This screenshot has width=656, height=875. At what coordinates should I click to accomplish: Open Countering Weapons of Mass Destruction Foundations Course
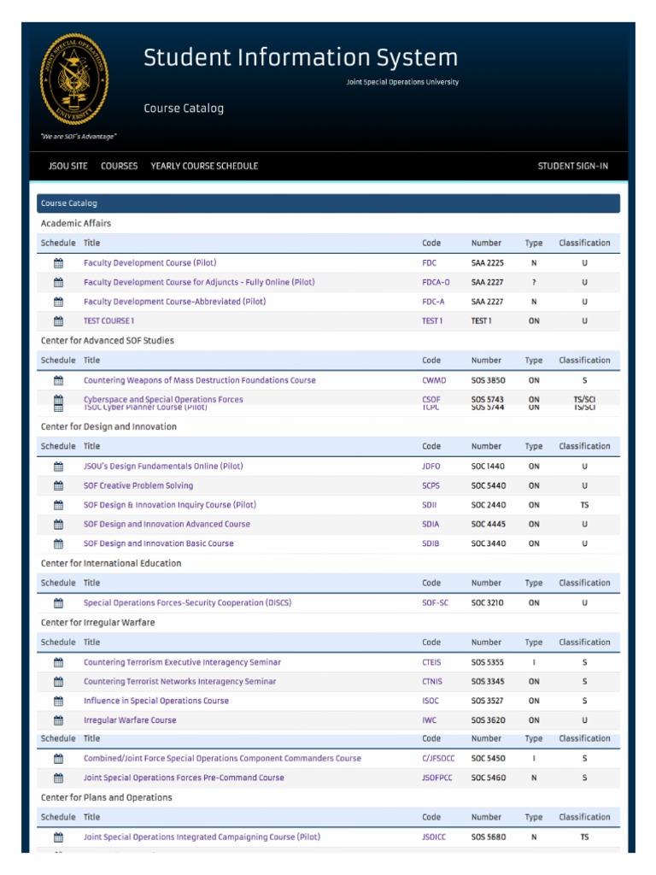click(x=200, y=380)
